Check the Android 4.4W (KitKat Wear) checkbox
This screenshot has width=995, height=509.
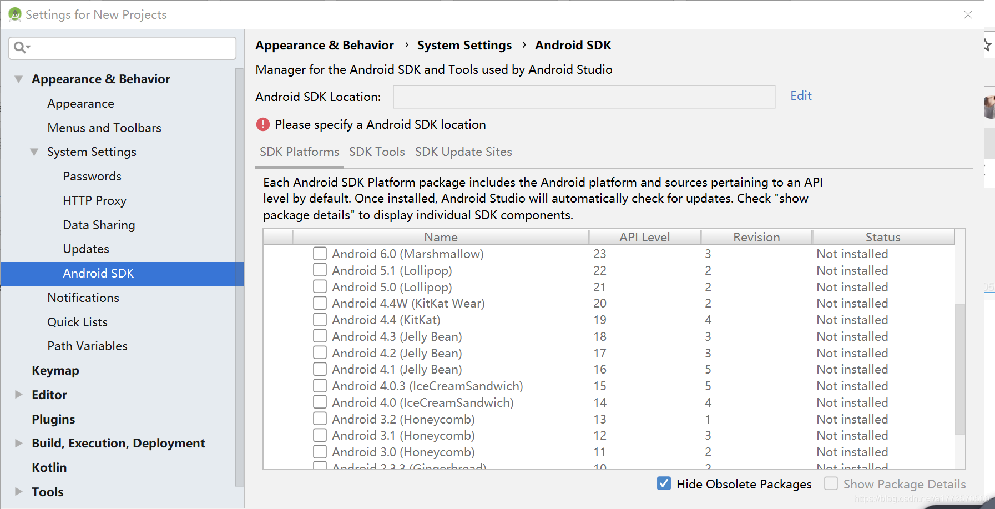(320, 303)
